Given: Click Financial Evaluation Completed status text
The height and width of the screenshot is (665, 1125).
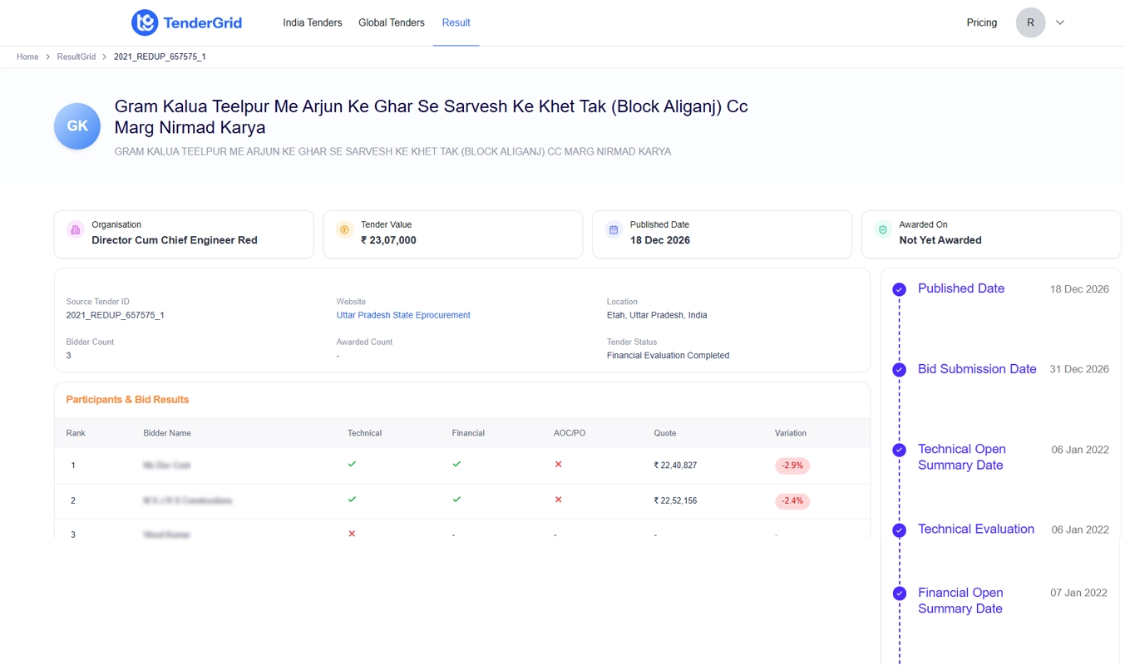Looking at the screenshot, I should click(668, 355).
